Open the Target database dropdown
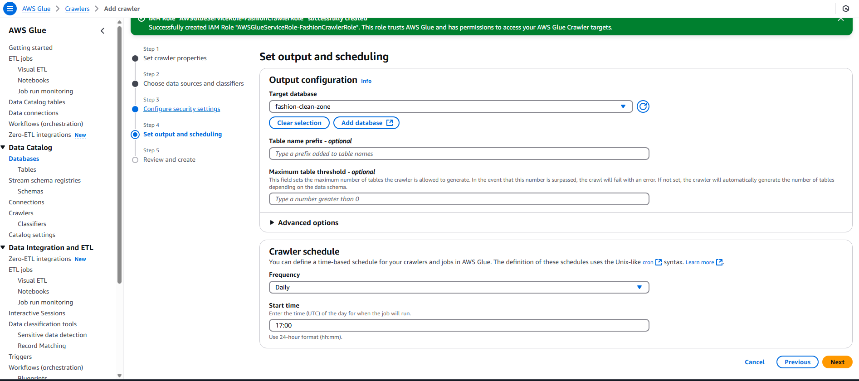The width and height of the screenshot is (859, 381). [451, 106]
